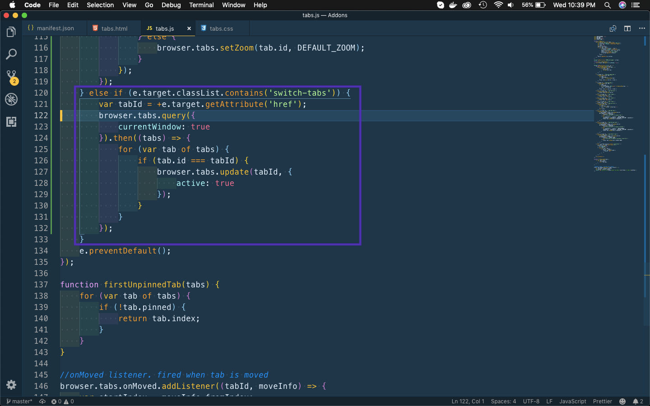The width and height of the screenshot is (650, 406).
Task: Open the Extensions view in activity bar
Action: point(11,122)
